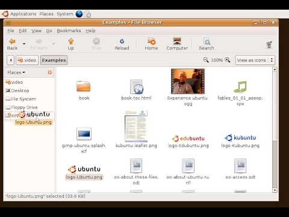The height and width of the screenshot is (217, 289).
Task: Open the Help menu
Action: pos(90,31)
